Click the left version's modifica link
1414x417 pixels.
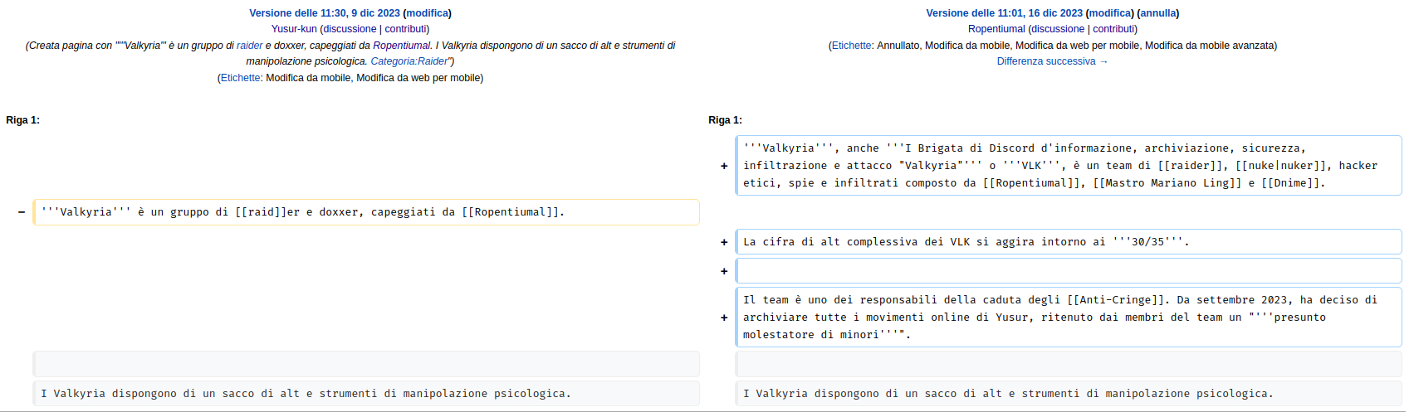coord(428,13)
